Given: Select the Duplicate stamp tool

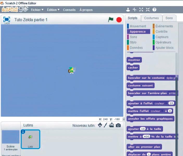Looking at the screenshot, I should (x=128, y=10).
